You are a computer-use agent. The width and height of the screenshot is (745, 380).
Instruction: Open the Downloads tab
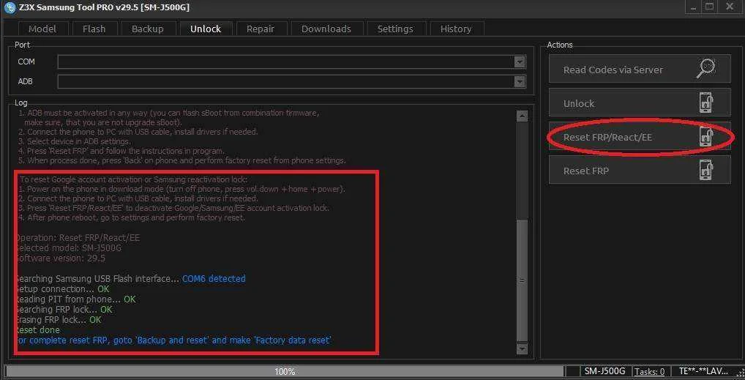pos(326,29)
